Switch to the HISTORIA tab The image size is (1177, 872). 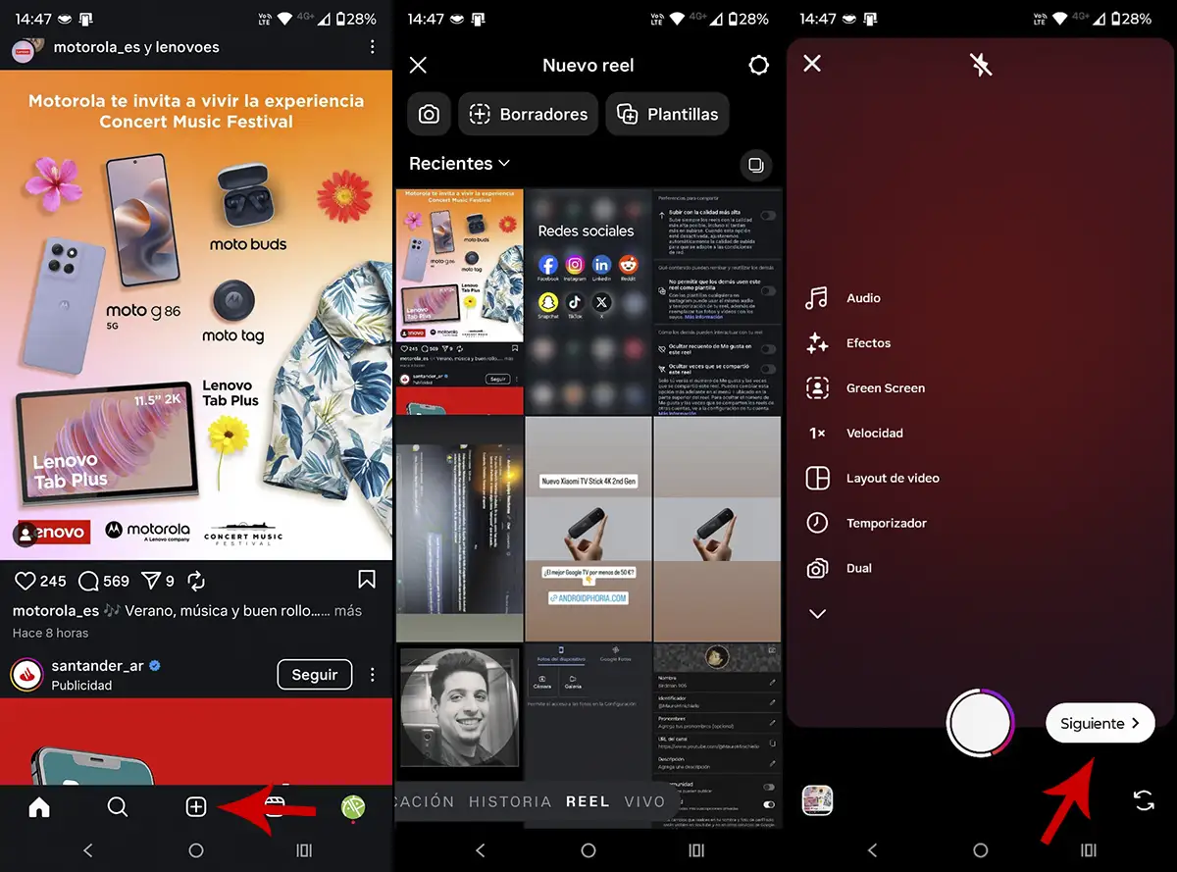pos(510,801)
